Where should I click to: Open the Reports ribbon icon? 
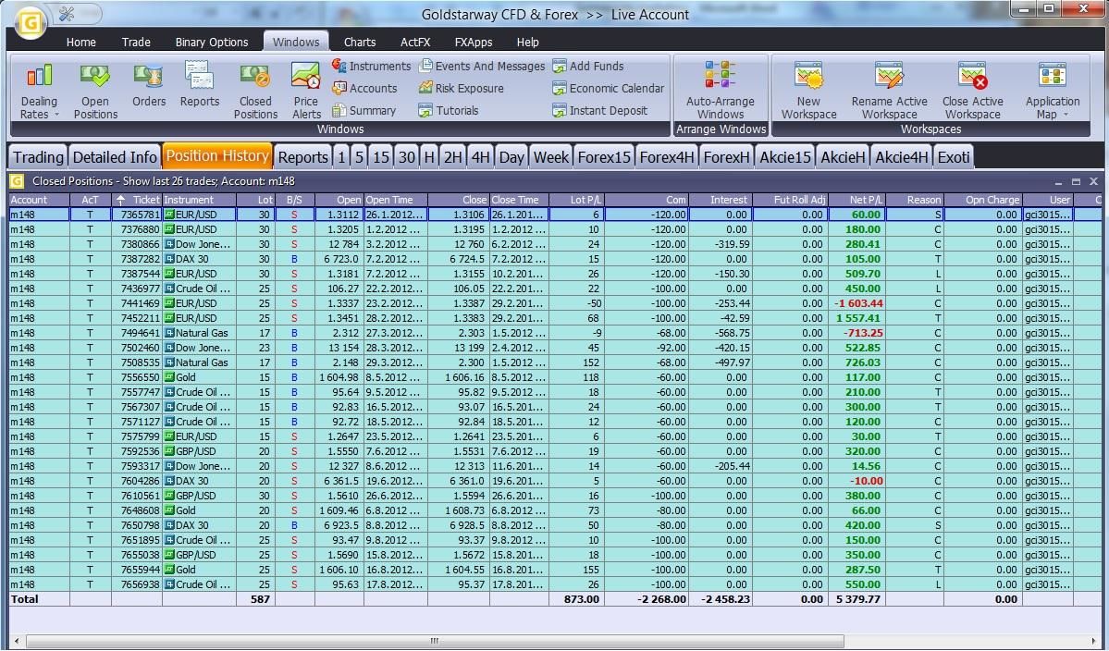[x=200, y=85]
